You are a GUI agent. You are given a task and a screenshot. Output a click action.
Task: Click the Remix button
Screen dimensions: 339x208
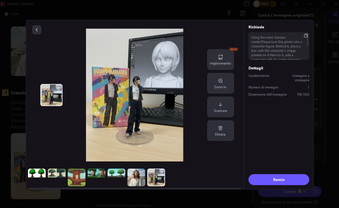point(278,180)
